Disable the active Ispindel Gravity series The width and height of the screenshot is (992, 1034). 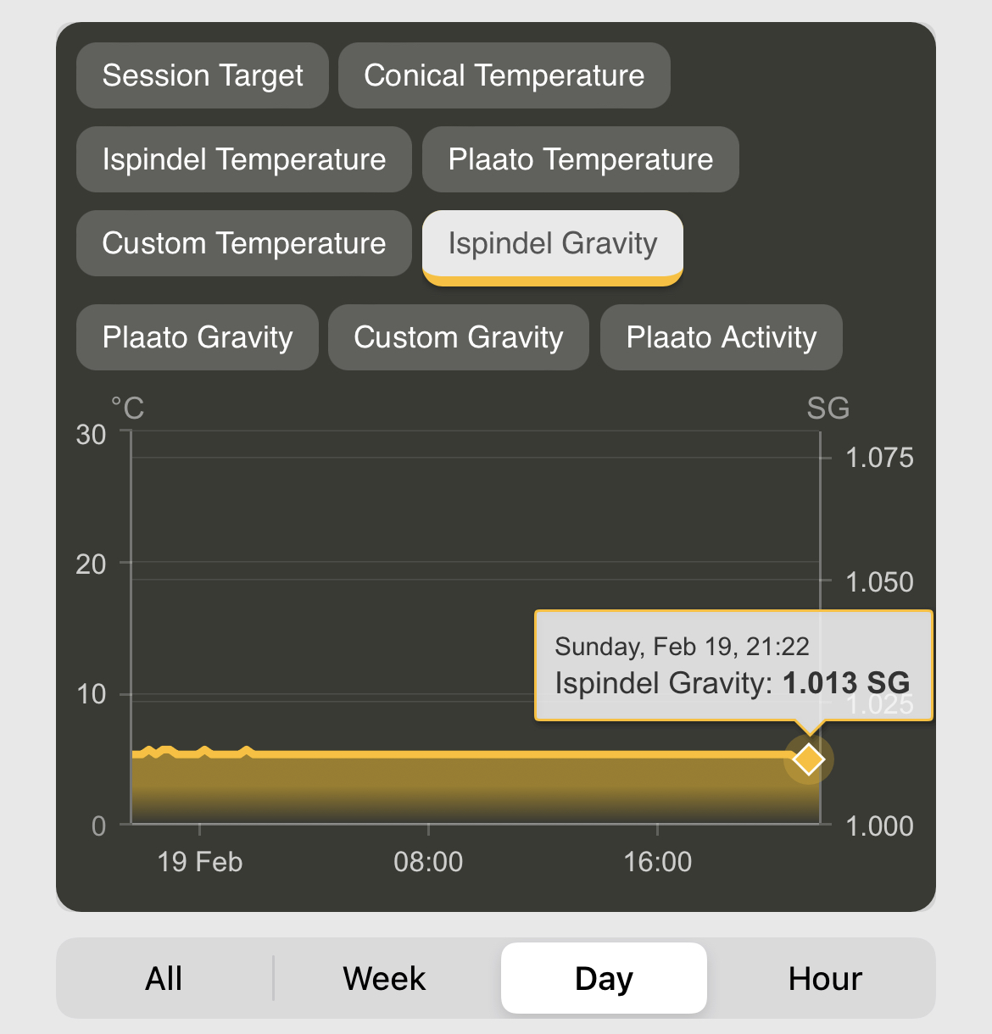tap(552, 244)
